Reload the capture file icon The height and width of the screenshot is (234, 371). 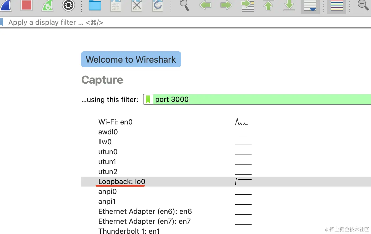[158, 6]
